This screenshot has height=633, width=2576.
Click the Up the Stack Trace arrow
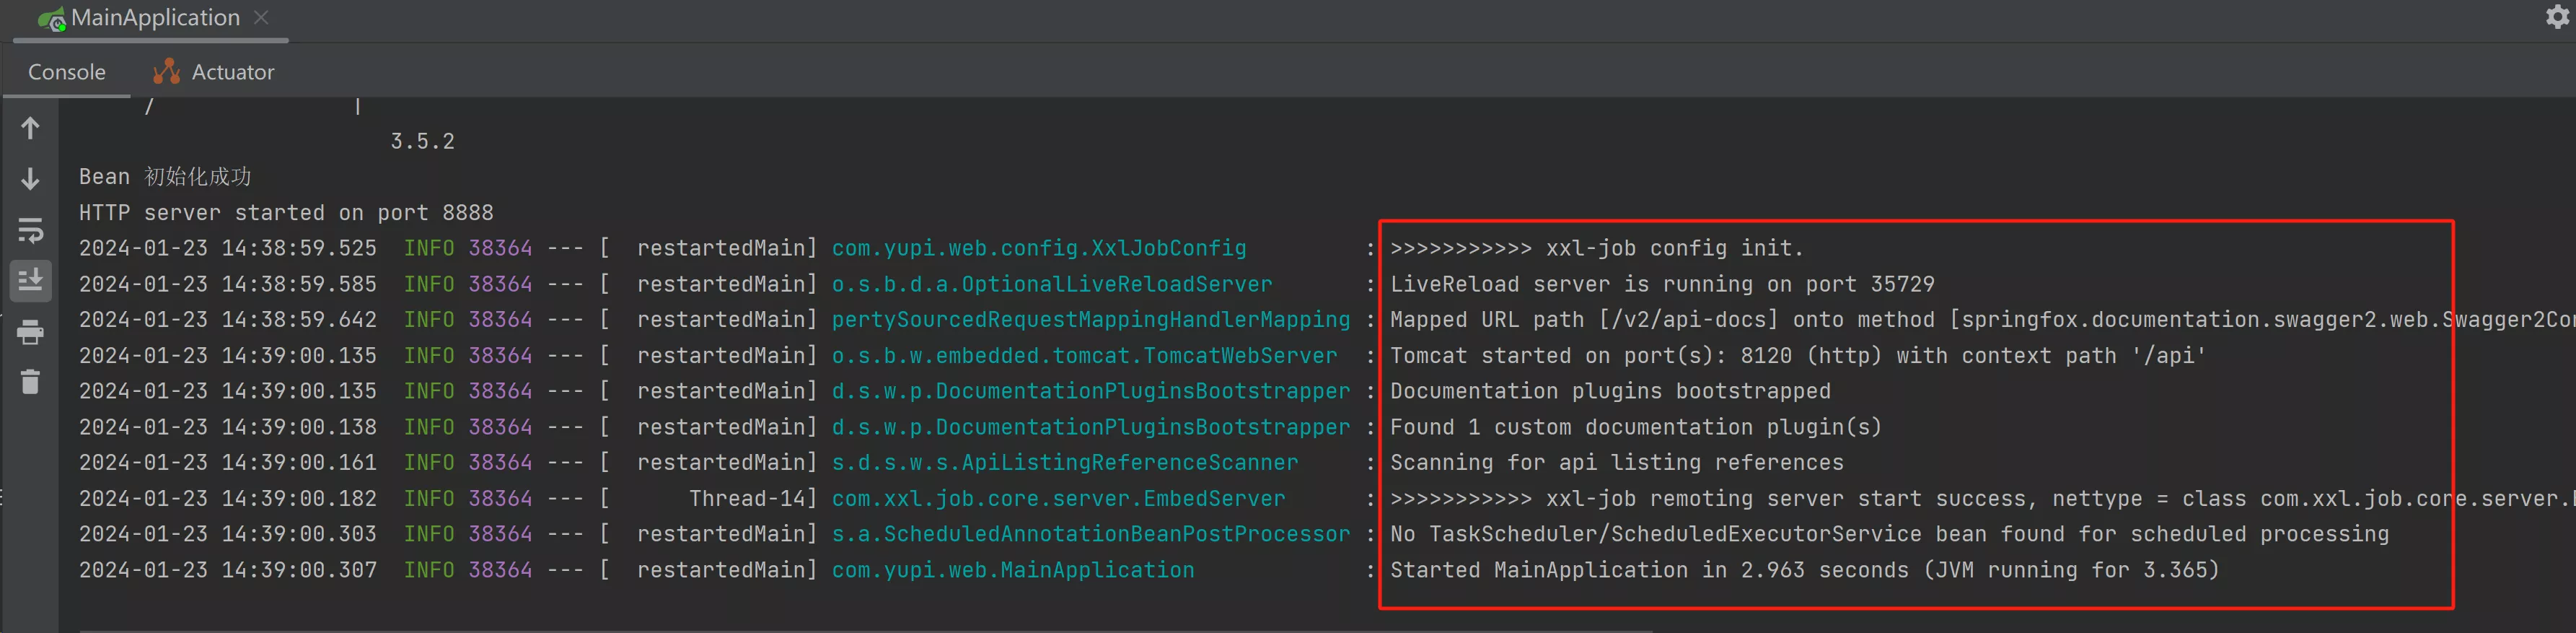click(30, 128)
